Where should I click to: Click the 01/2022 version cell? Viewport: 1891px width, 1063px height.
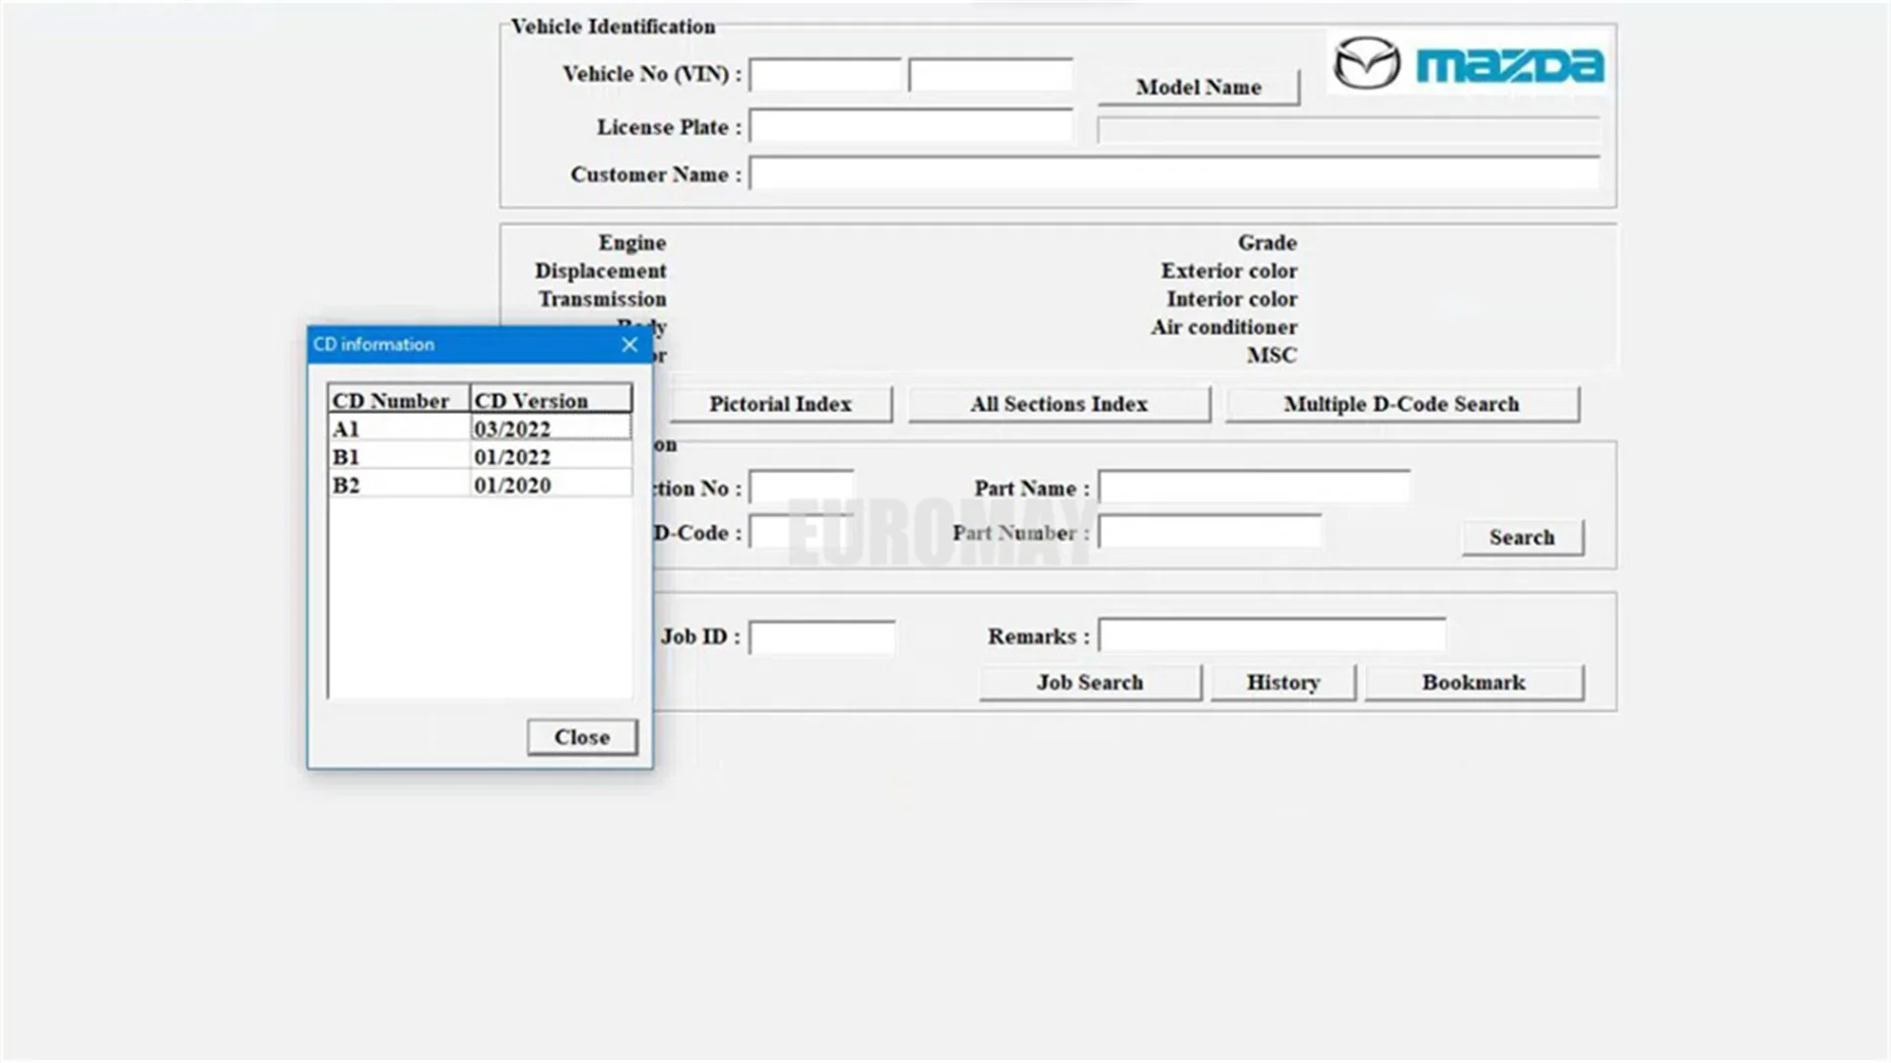coord(551,457)
